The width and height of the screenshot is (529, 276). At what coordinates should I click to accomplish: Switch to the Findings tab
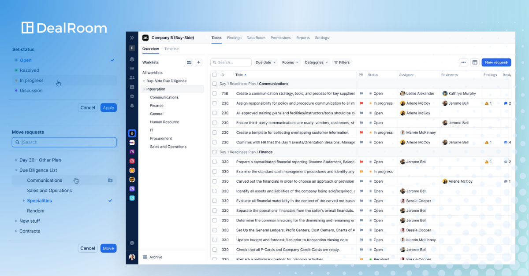234,38
